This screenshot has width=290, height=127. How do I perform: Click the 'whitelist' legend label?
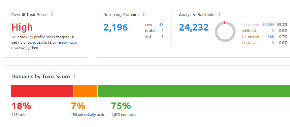pos(249,31)
